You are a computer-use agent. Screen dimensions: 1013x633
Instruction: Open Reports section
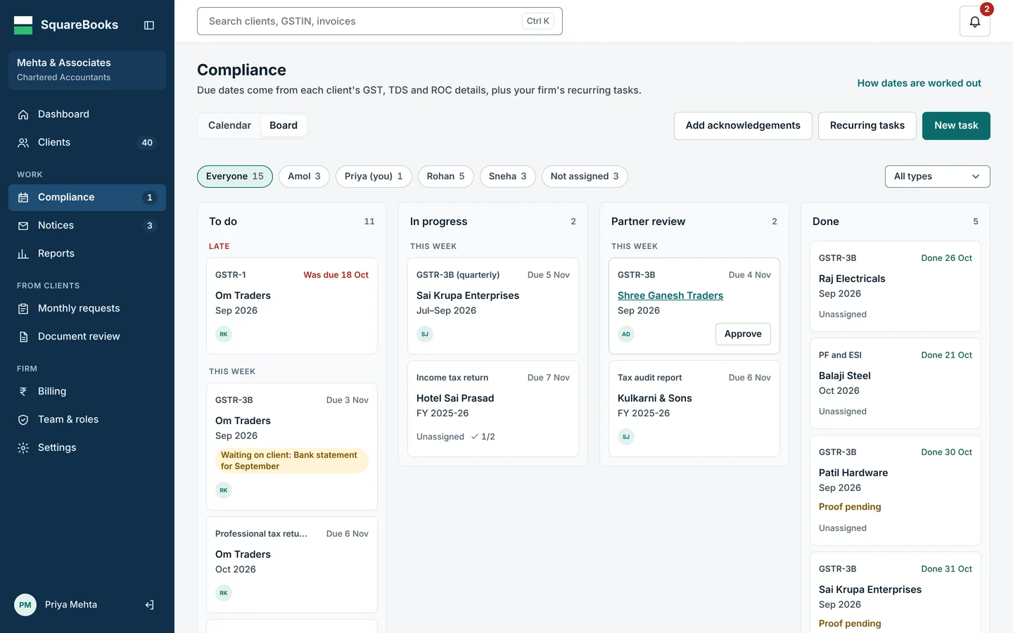pyautogui.click(x=87, y=253)
